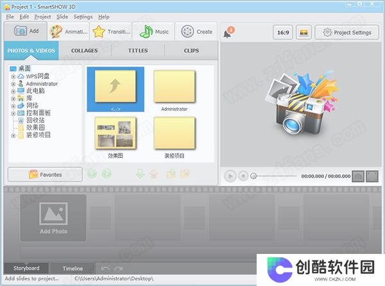
Task: Switch to Storyboard view
Action: pyautogui.click(x=26, y=268)
